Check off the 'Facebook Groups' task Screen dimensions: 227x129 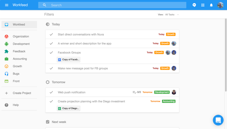click(51, 53)
